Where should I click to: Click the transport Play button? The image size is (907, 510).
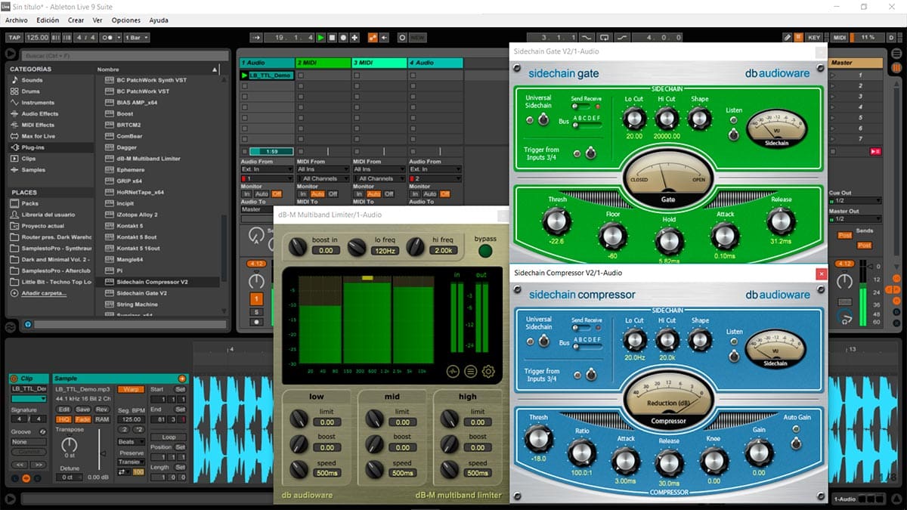tap(320, 37)
